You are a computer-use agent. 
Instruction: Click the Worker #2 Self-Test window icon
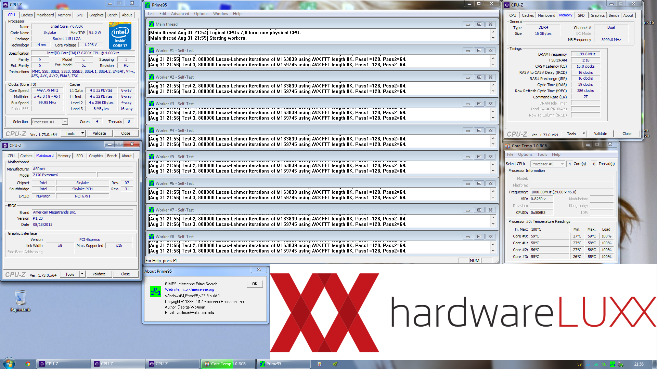click(x=152, y=77)
